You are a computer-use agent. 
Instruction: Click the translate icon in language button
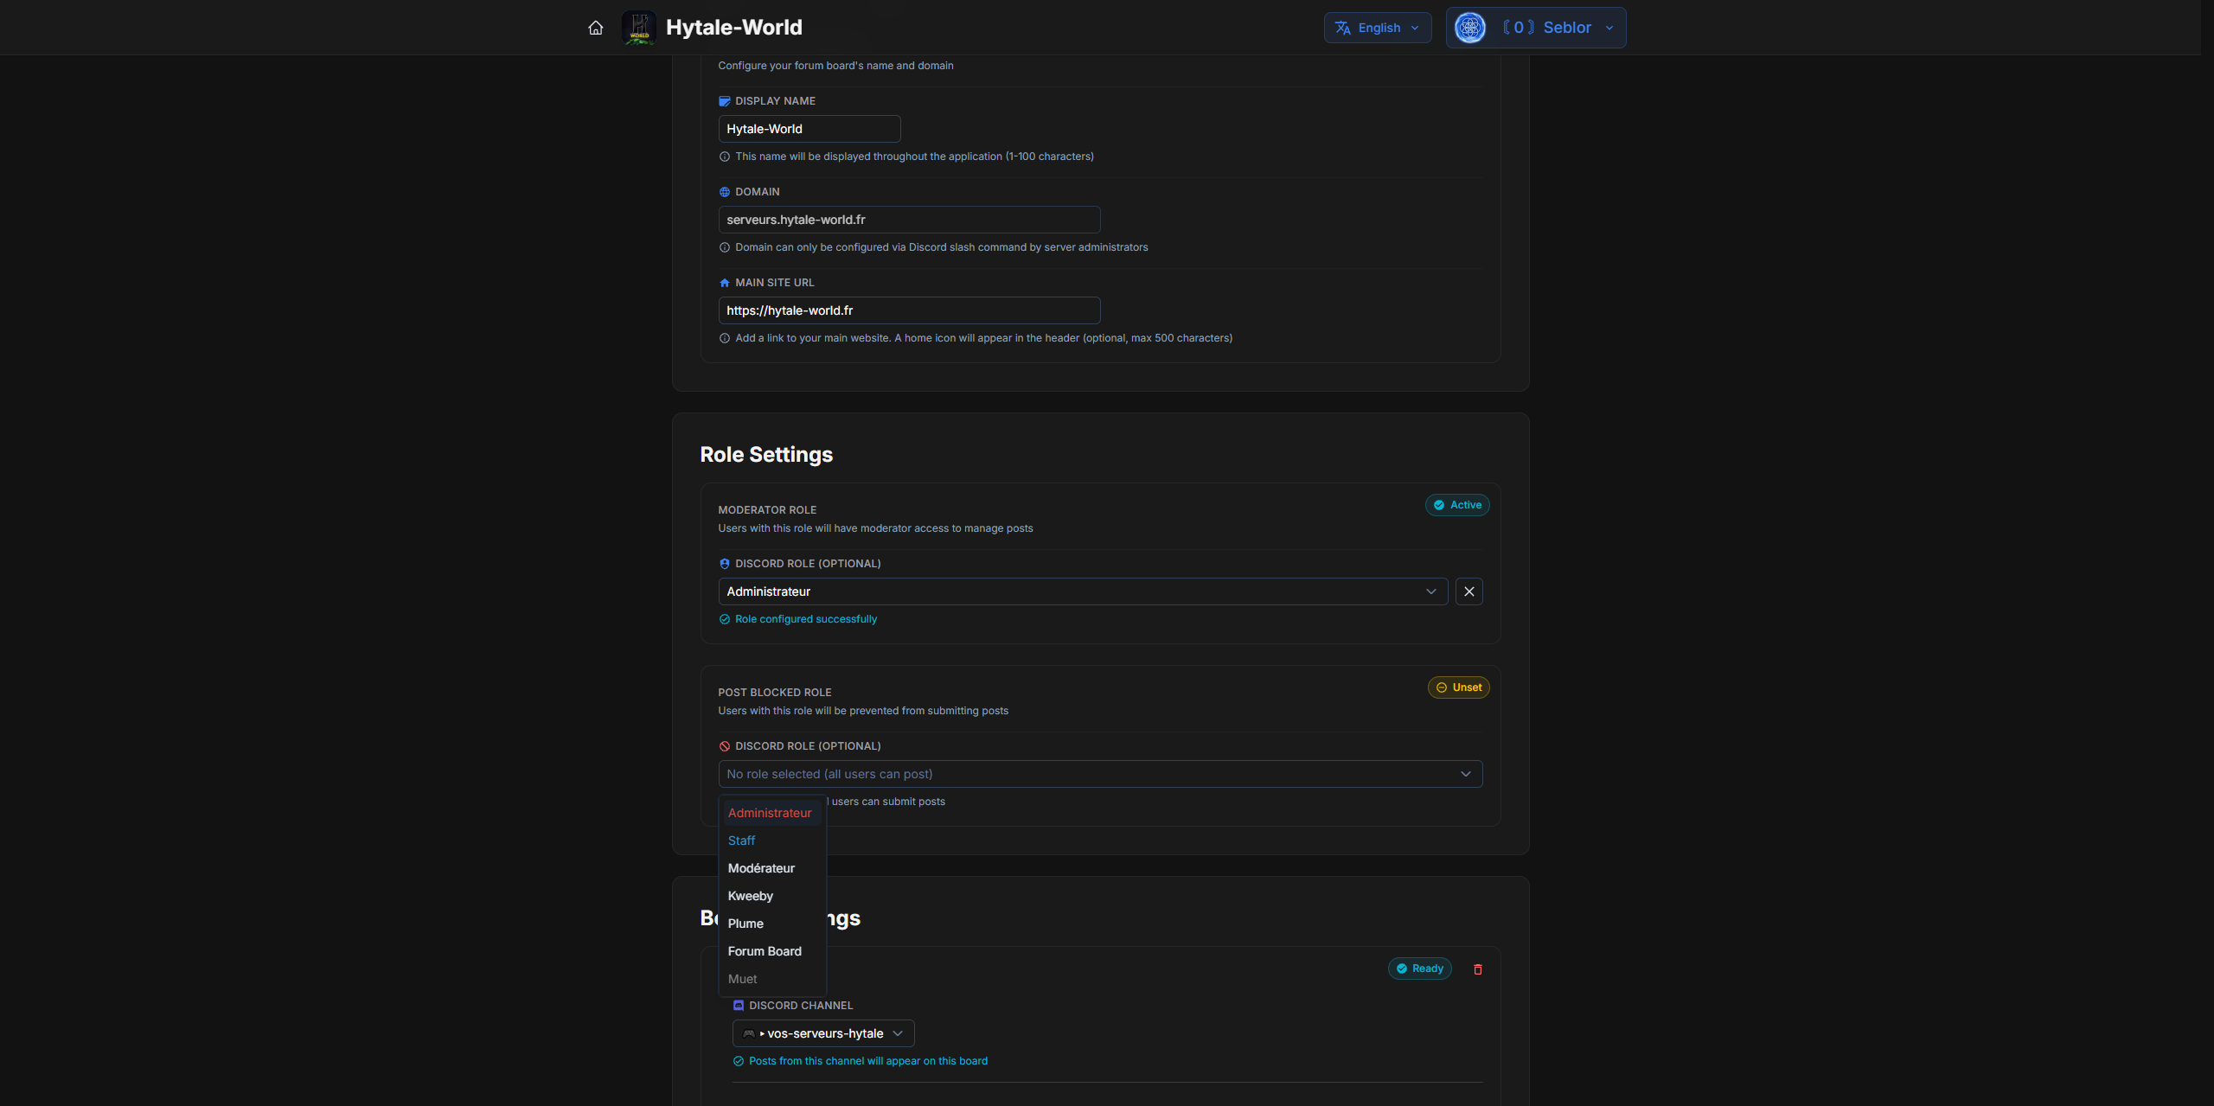point(1343,28)
